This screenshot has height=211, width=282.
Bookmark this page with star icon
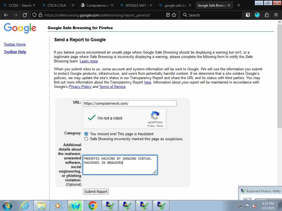pyautogui.click(x=174, y=15)
